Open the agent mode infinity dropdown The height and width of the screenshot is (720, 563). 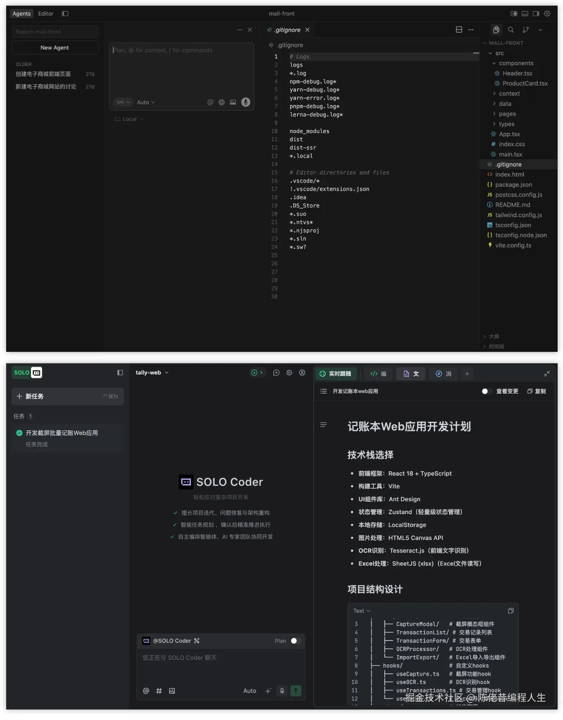pos(124,102)
